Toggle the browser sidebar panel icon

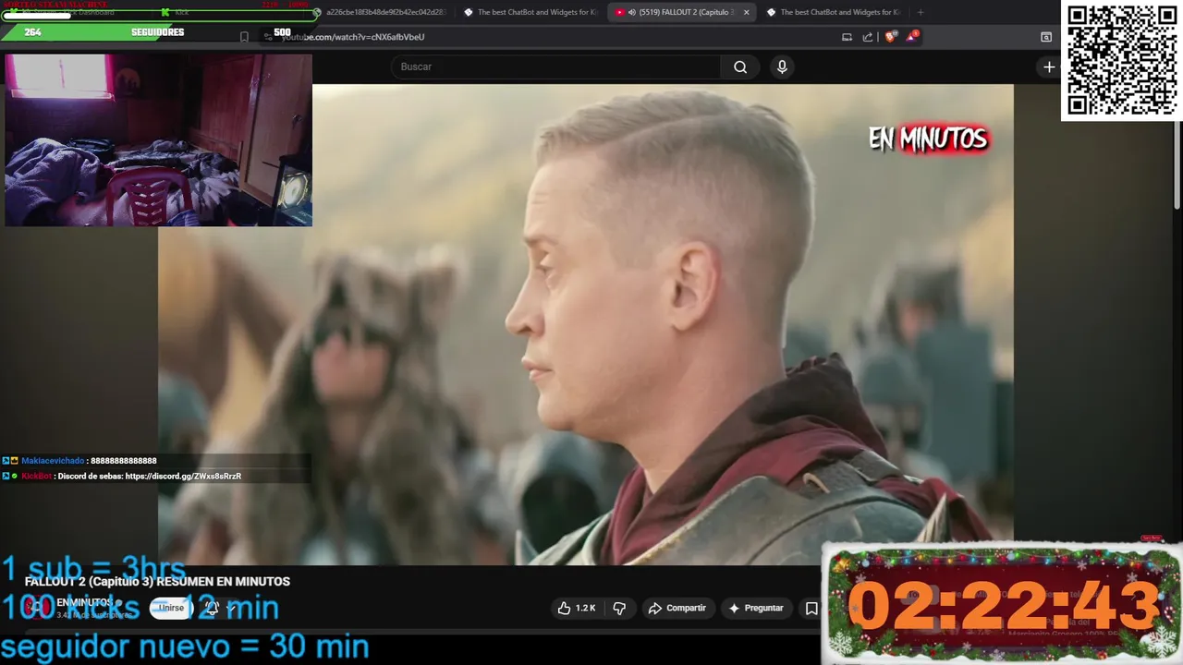point(1046,37)
